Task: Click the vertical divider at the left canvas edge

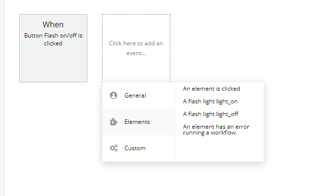Action: 4,98
